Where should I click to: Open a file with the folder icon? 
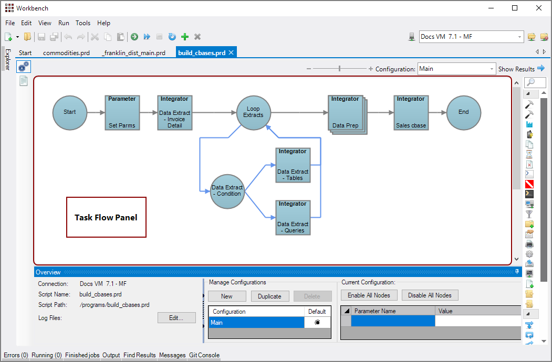27,37
